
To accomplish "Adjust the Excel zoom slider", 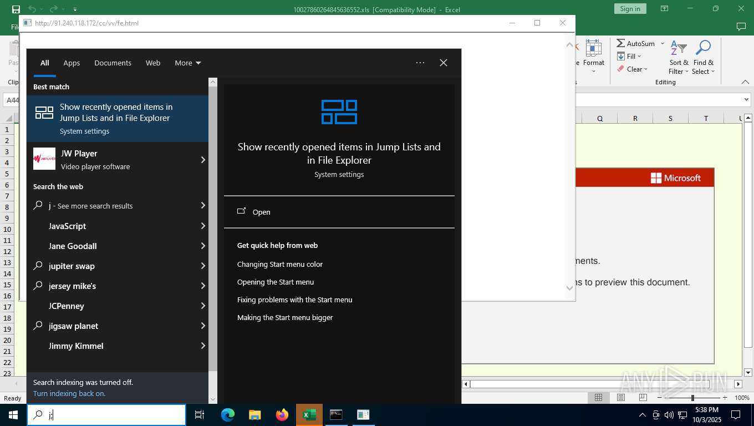I will point(692,398).
